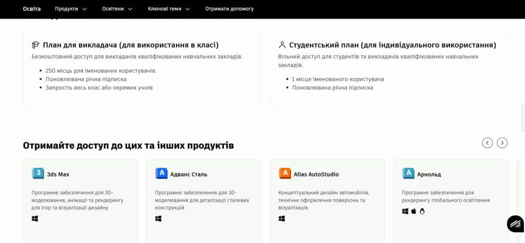
Task: Click the Arnold product icon
Action: (409, 174)
